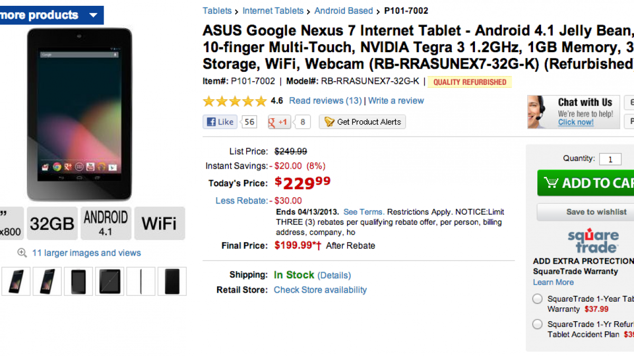Select the last black back-view thumbnail
Image resolution: width=634 pixels, height=356 pixels.
(172, 281)
